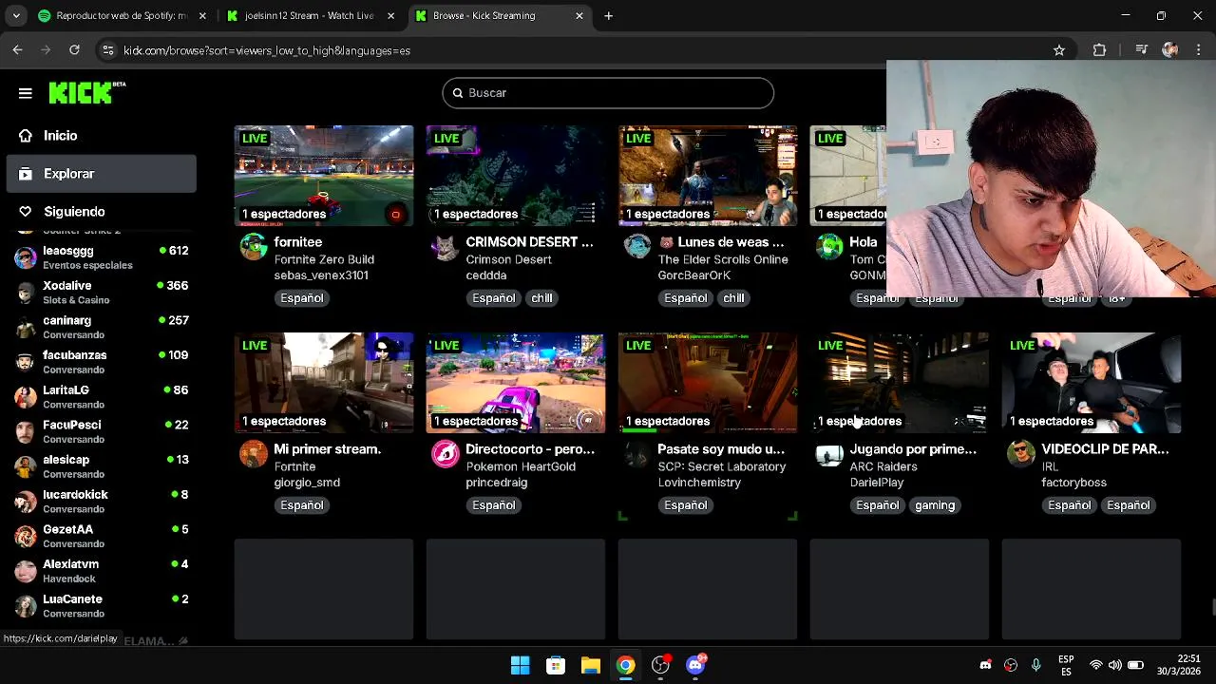The width and height of the screenshot is (1216, 684).
Task: Reload the Kick page
Action: [74, 50]
